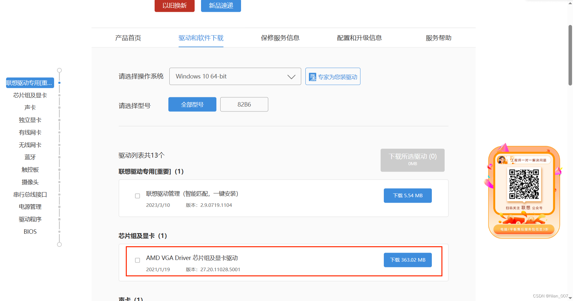Jump to 蓝牙 in sidebar
Screen dimensions: 573x301
(30, 157)
